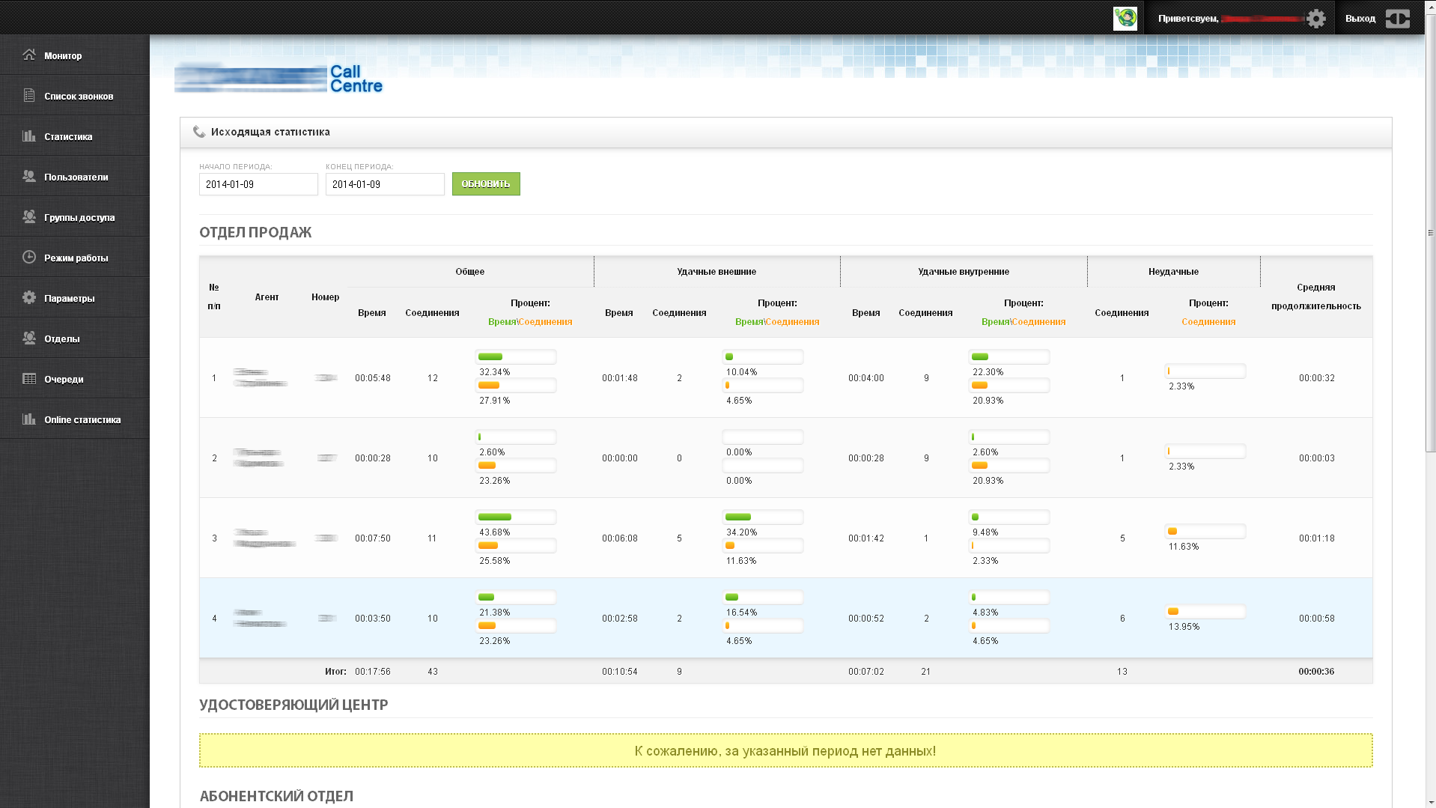The width and height of the screenshot is (1436, 808).
Task: Open the Очереди menu item
Action: coord(75,378)
